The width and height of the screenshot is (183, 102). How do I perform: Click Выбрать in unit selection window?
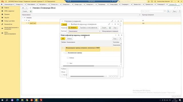tap(73, 28)
